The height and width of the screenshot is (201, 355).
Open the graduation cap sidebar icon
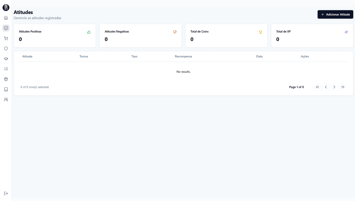[6, 59]
